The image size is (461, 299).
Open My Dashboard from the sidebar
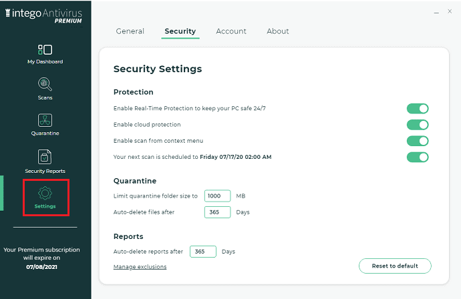45,54
